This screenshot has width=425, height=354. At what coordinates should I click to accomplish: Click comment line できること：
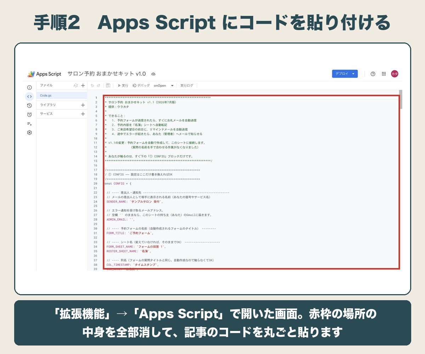115,116
